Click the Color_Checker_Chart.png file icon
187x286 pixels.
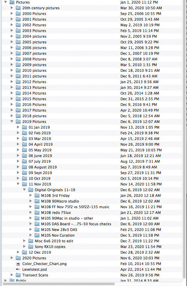[18, 264]
